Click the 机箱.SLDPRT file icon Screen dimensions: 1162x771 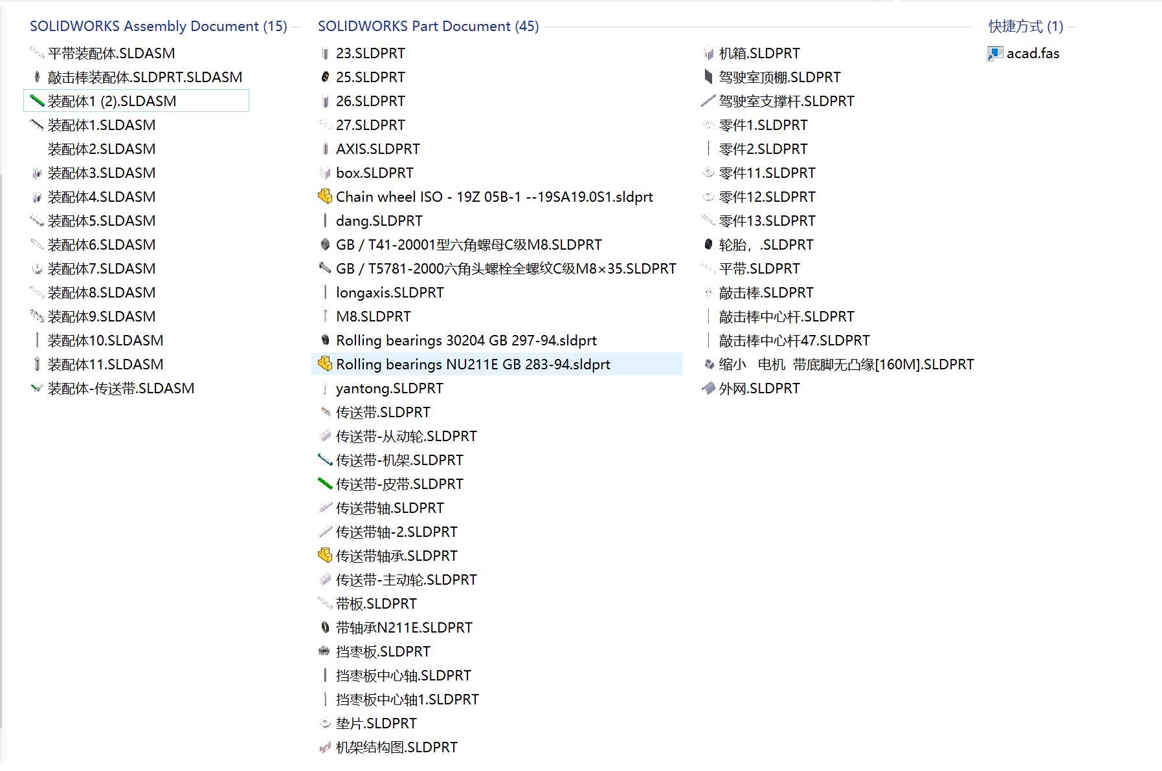(708, 53)
